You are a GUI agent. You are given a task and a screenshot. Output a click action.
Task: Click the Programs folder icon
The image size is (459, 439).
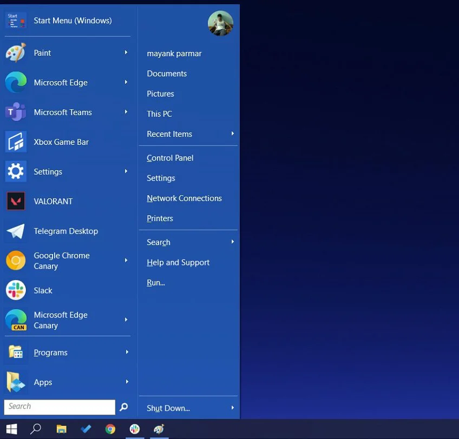pyautogui.click(x=16, y=352)
